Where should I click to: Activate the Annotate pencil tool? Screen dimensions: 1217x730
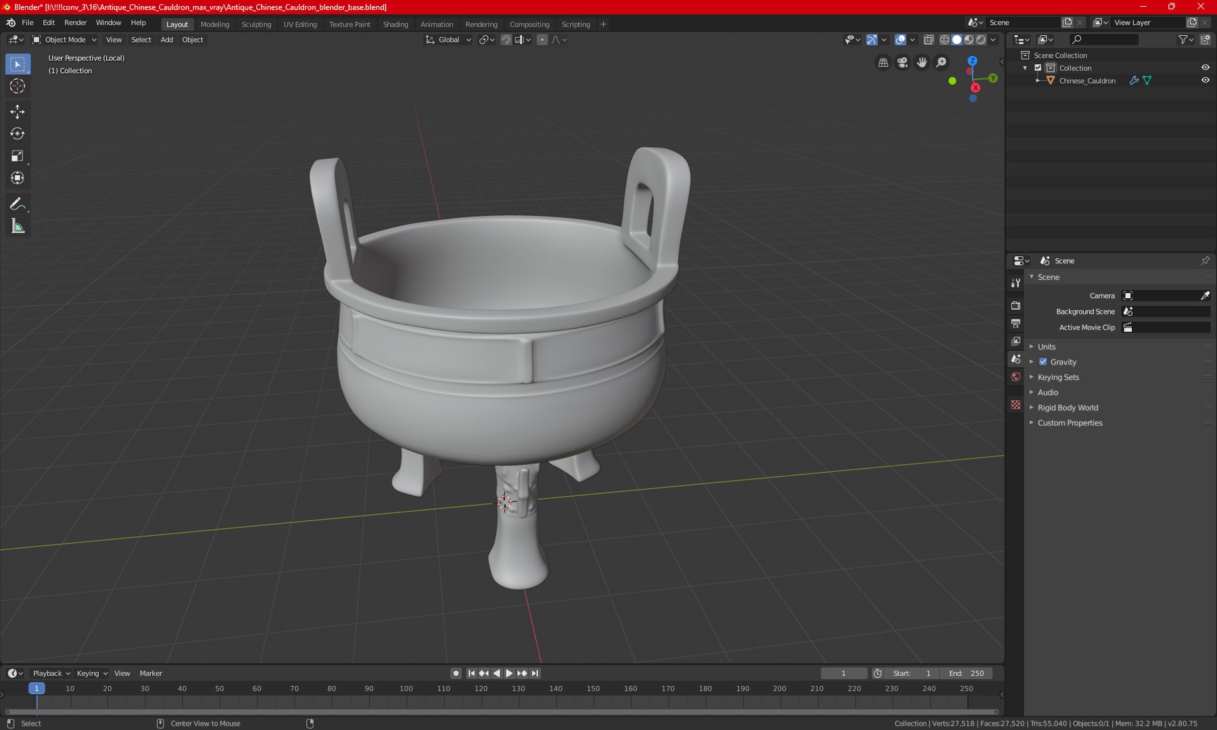point(18,204)
